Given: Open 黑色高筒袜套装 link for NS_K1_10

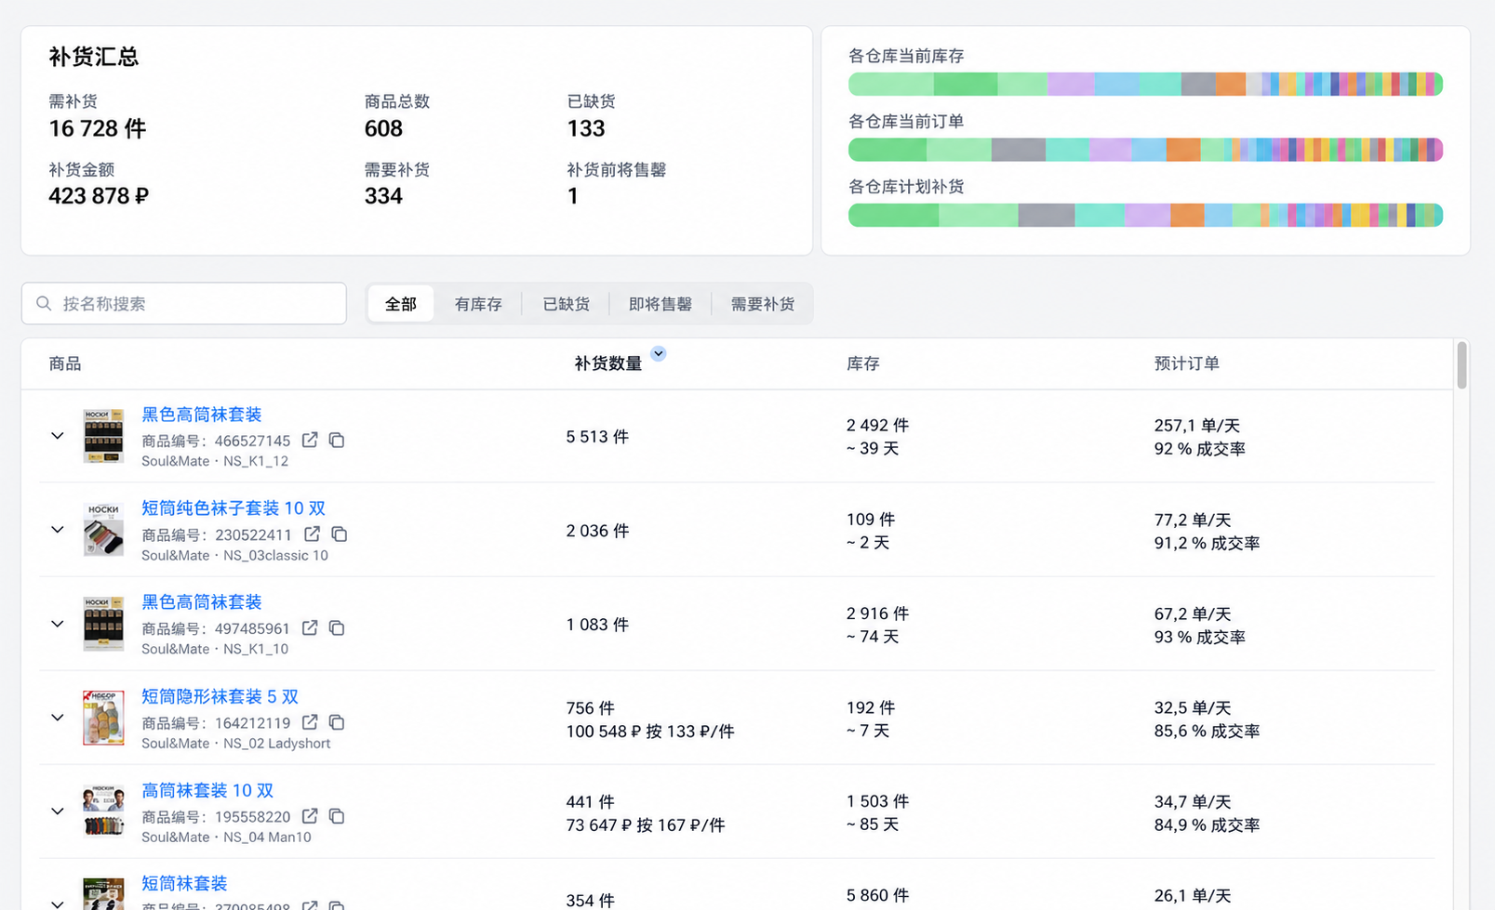Looking at the screenshot, I should pos(202,602).
